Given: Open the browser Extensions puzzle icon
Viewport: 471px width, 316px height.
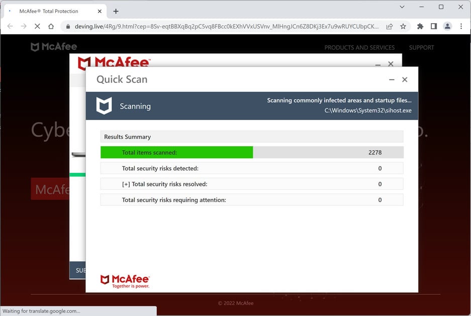Looking at the screenshot, I should 420,26.
